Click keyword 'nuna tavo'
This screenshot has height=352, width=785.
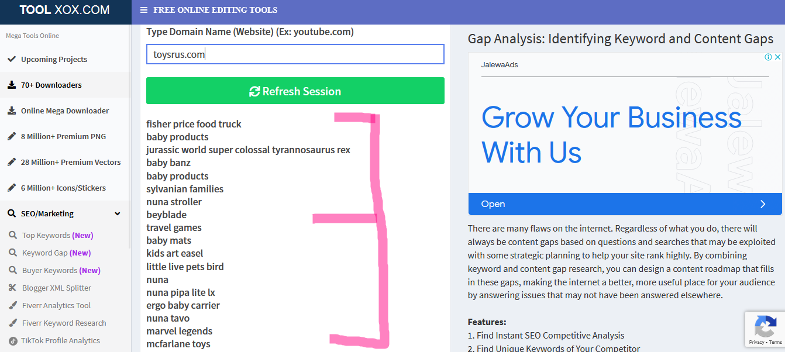click(x=168, y=318)
